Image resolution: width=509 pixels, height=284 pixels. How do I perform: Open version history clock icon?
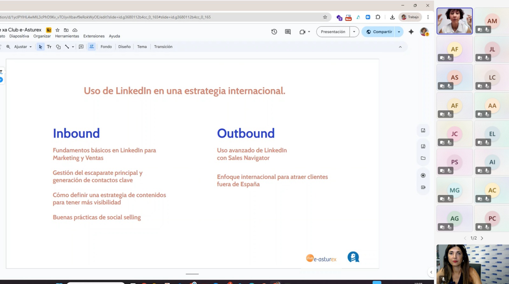(274, 32)
